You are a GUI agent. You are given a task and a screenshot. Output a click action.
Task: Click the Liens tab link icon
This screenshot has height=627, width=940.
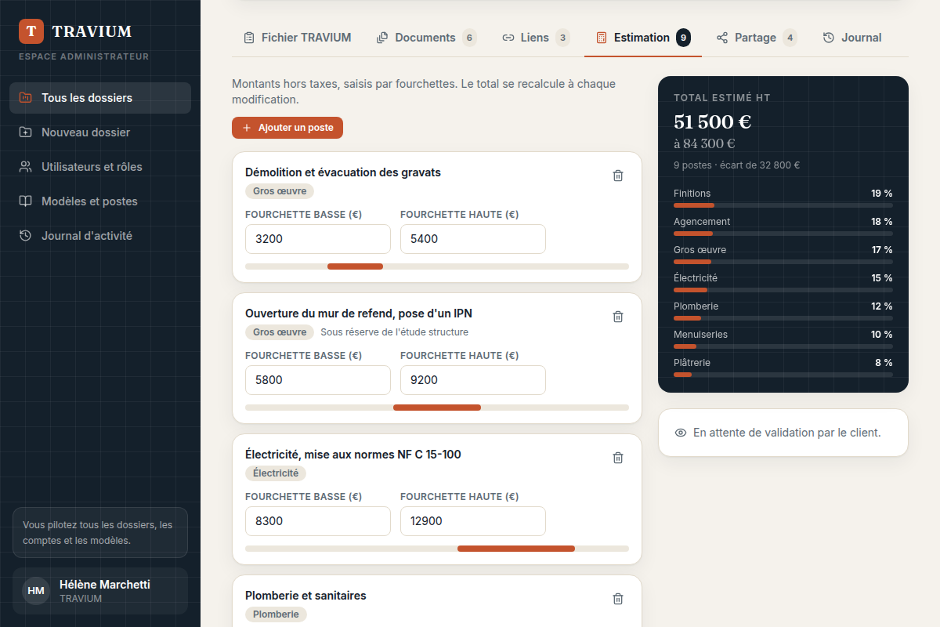pos(508,38)
